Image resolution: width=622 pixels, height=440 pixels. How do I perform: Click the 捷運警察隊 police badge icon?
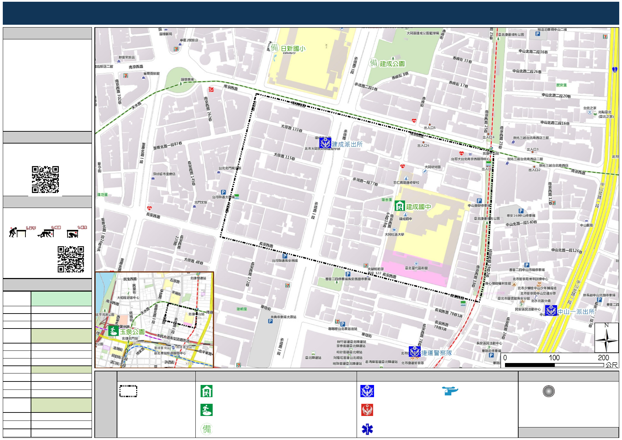click(x=415, y=352)
